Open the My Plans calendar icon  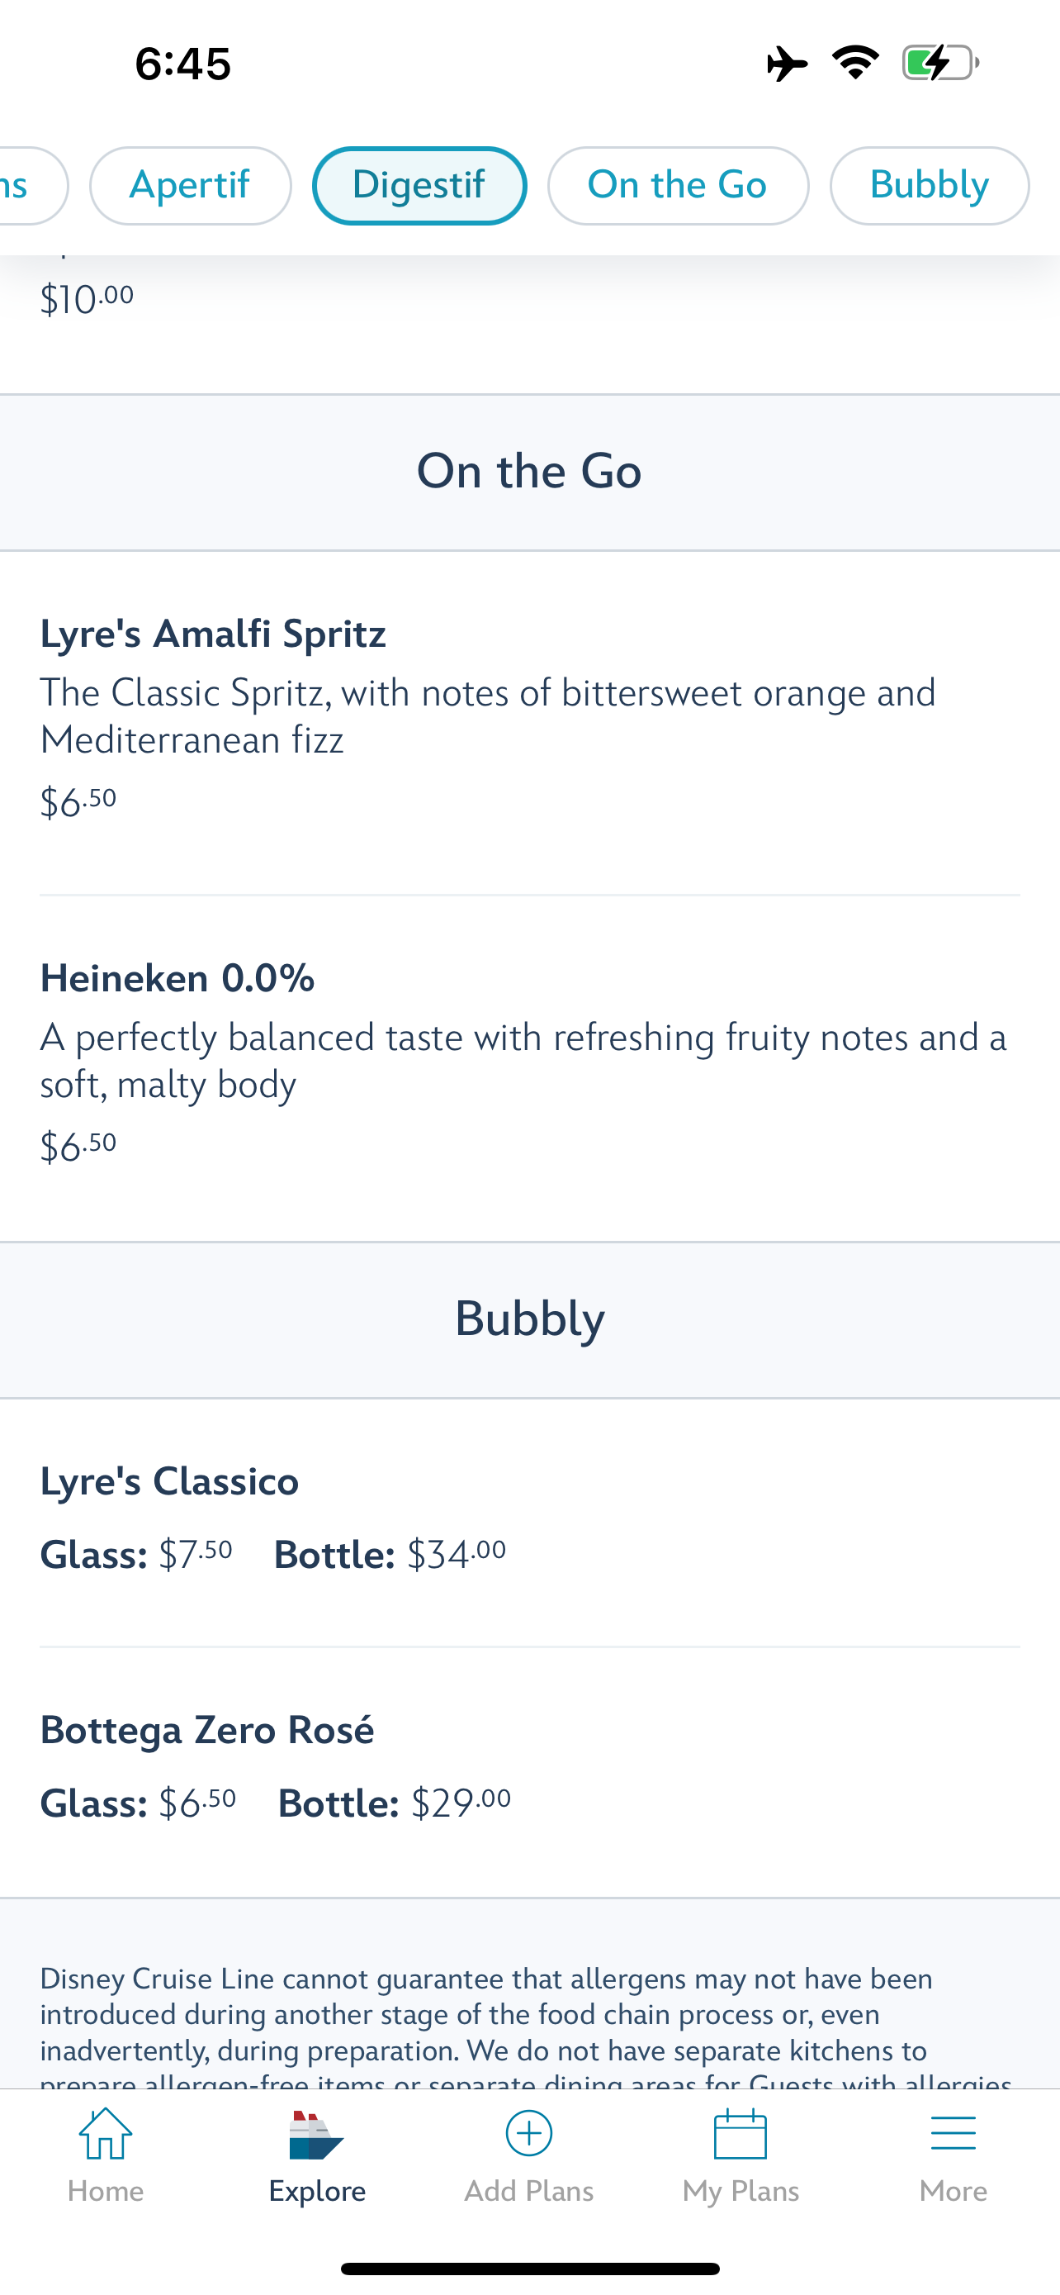741,2133
